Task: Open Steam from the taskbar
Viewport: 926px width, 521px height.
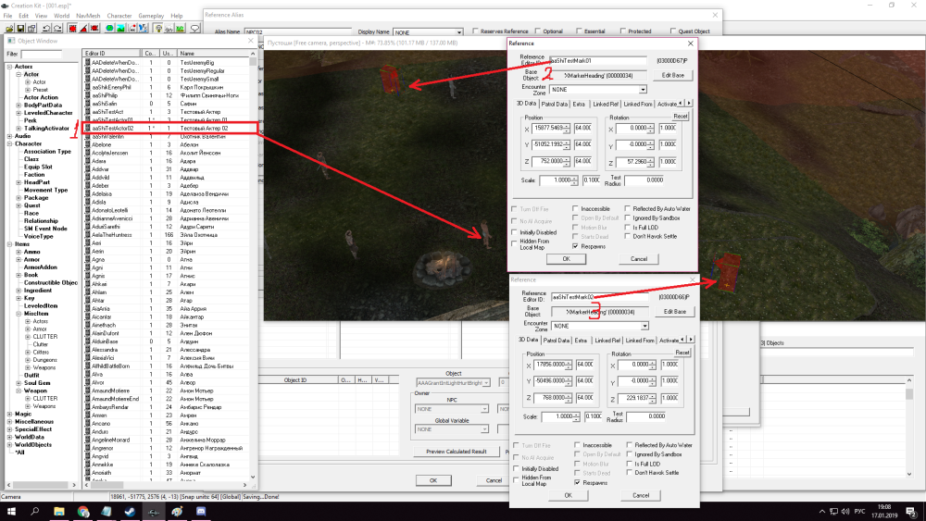Action: (130, 512)
